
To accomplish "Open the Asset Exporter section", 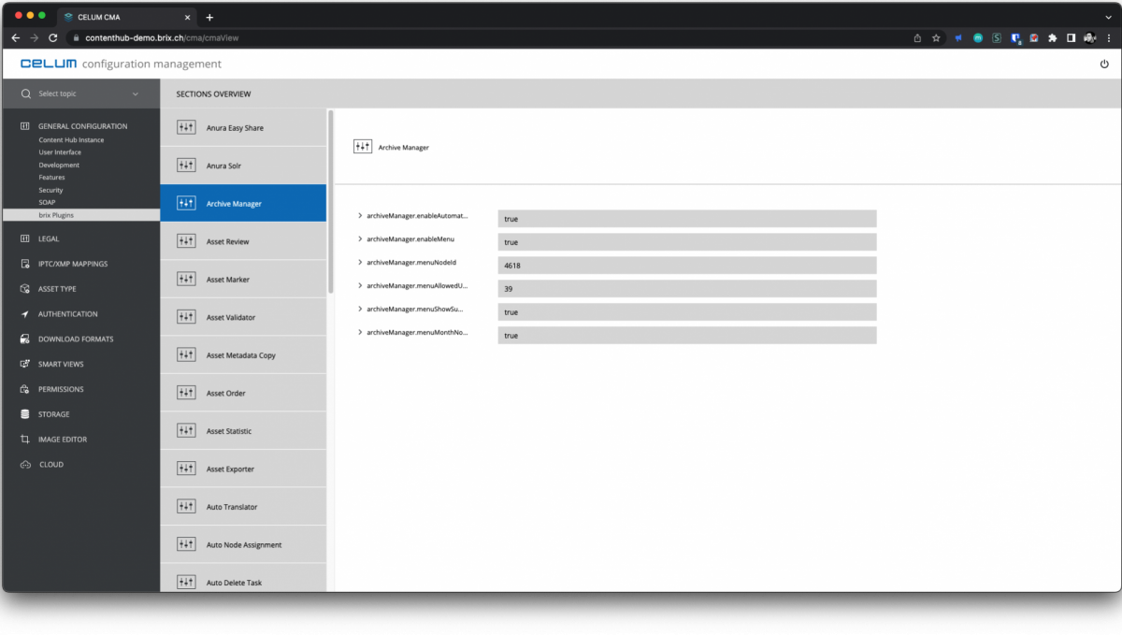I will pos(243,469).
